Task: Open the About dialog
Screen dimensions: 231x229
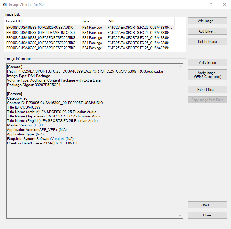Action: coord(207,205)
